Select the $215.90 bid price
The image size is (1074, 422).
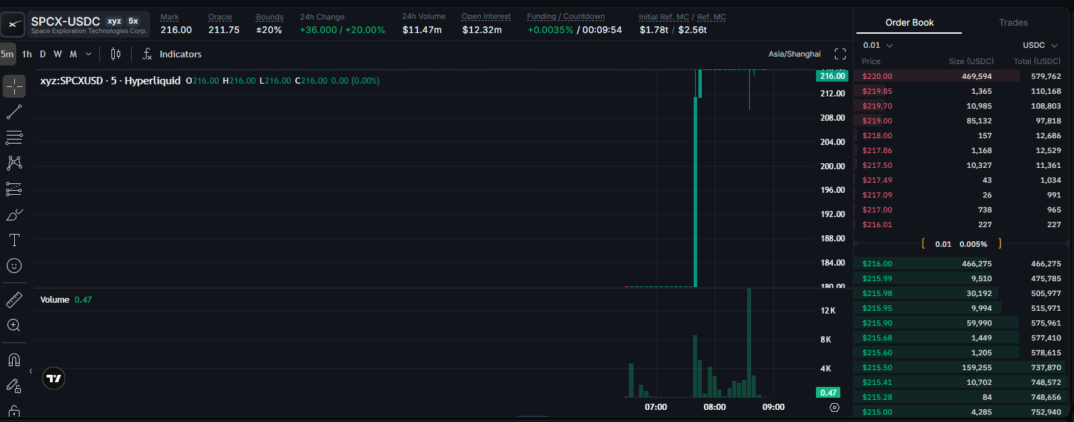coord(877,323)
